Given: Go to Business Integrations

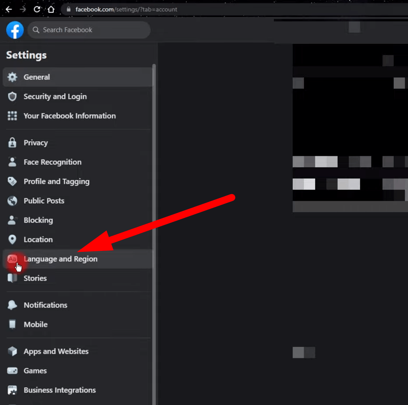Looking at the screenshot, I should click(77, 390).
